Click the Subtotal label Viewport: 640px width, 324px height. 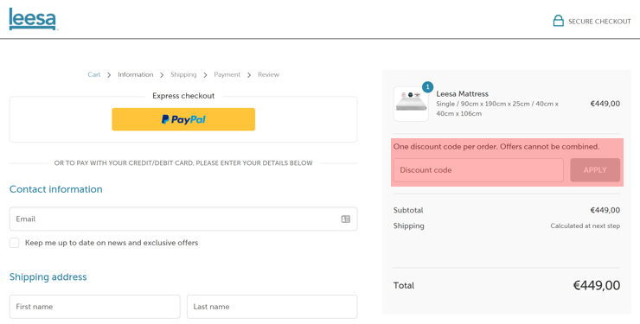coord(408,210)
